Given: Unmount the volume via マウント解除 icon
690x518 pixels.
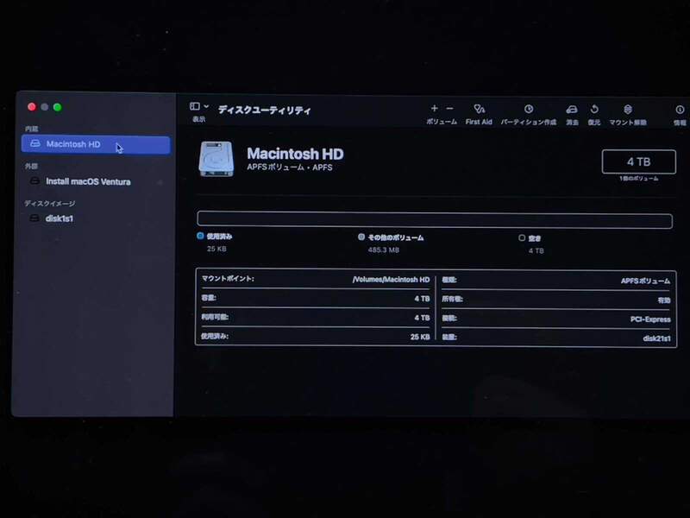Looking at the screenshot, I should click(628, 110).
